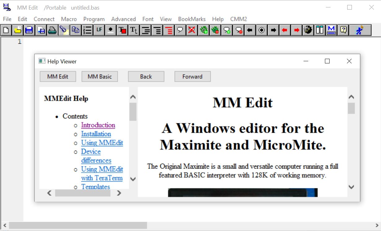The height and width of the screenshot is (231, 381).
Task: Open preferences with the dark gear icon
Action: pos(308,30)
